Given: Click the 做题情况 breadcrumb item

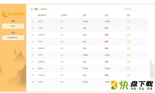Looking at the screenshot, I should (44, 9).
